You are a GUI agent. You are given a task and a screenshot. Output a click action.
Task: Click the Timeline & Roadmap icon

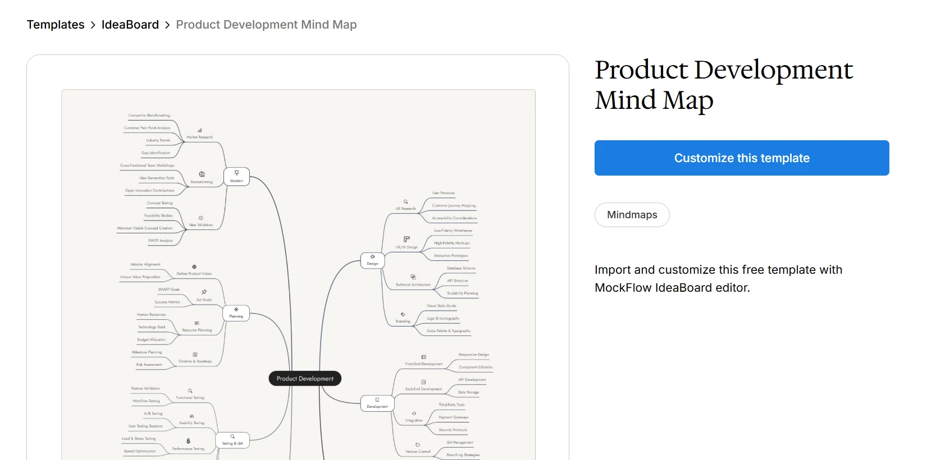195,355
